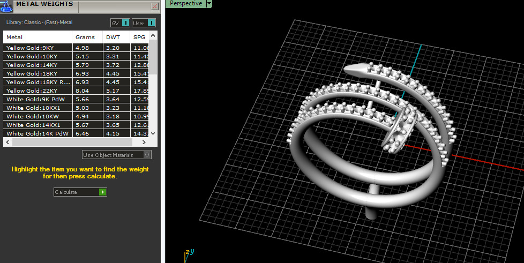Viewport: 524px width, 263px height.
Task: Select the White Gold:10KX1 row
Action: click(x=76, y=108)
